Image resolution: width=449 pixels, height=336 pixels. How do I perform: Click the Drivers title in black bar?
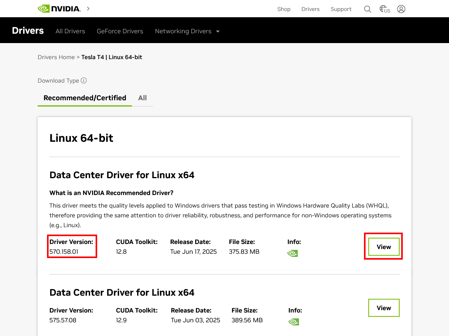point(28,31)
